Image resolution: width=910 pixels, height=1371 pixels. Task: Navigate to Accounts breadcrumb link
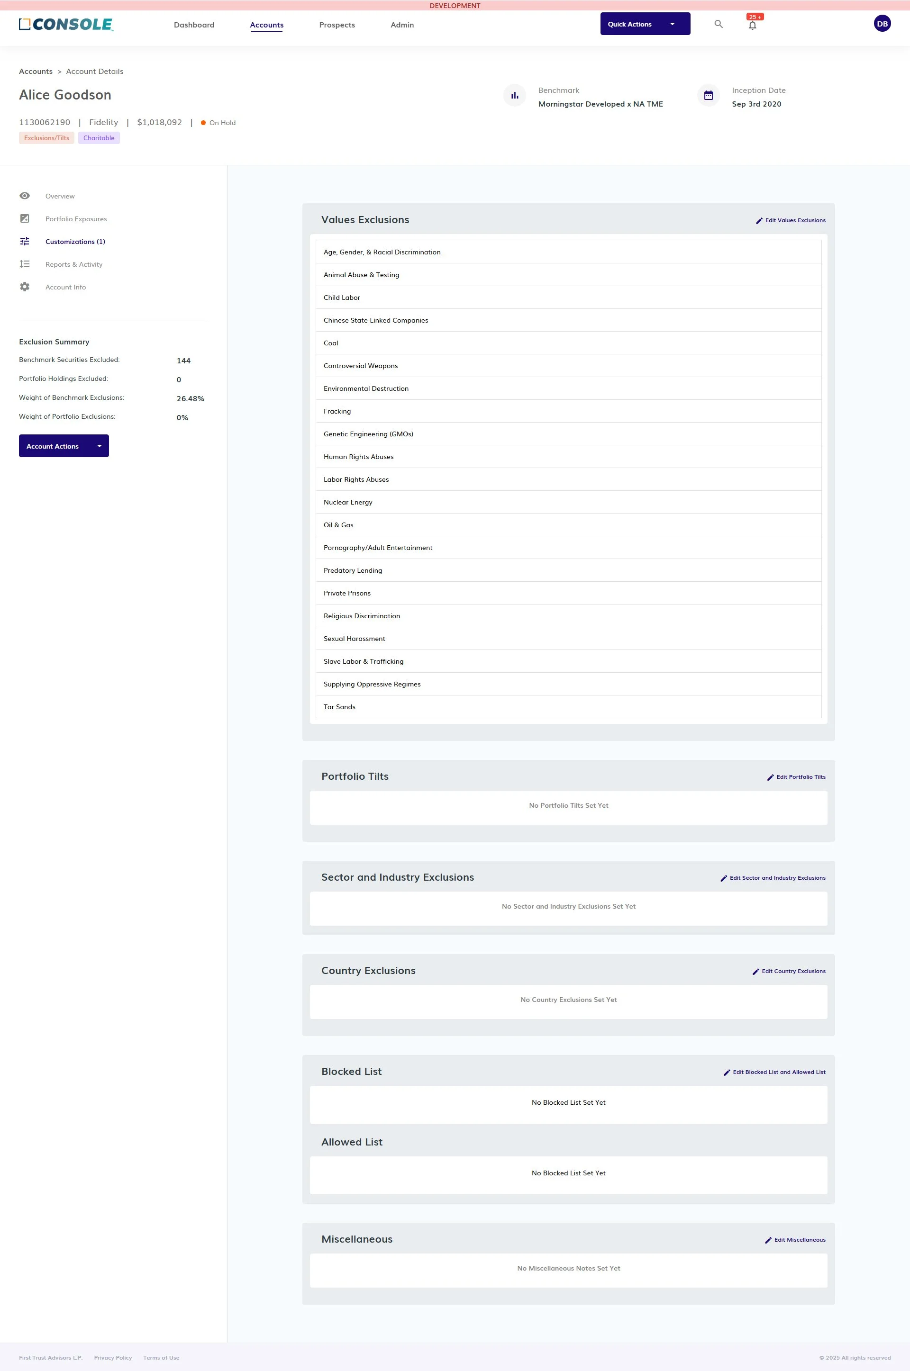pos(36,72)
